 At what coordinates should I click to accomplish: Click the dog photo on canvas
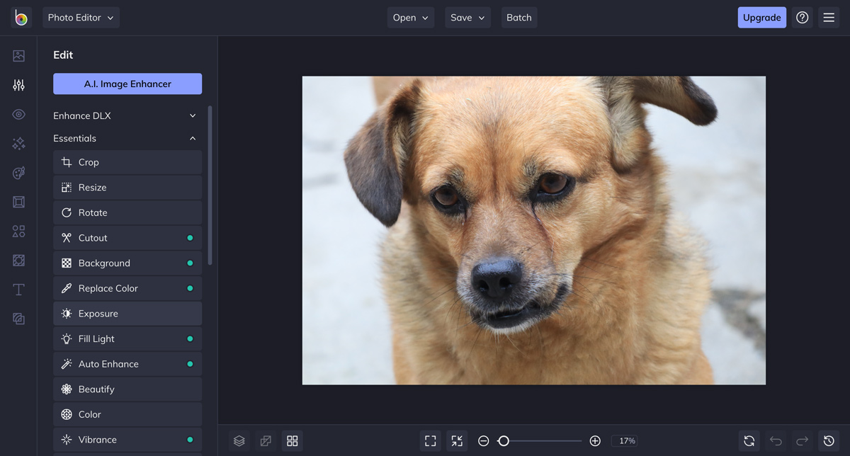tap(533, 230)
